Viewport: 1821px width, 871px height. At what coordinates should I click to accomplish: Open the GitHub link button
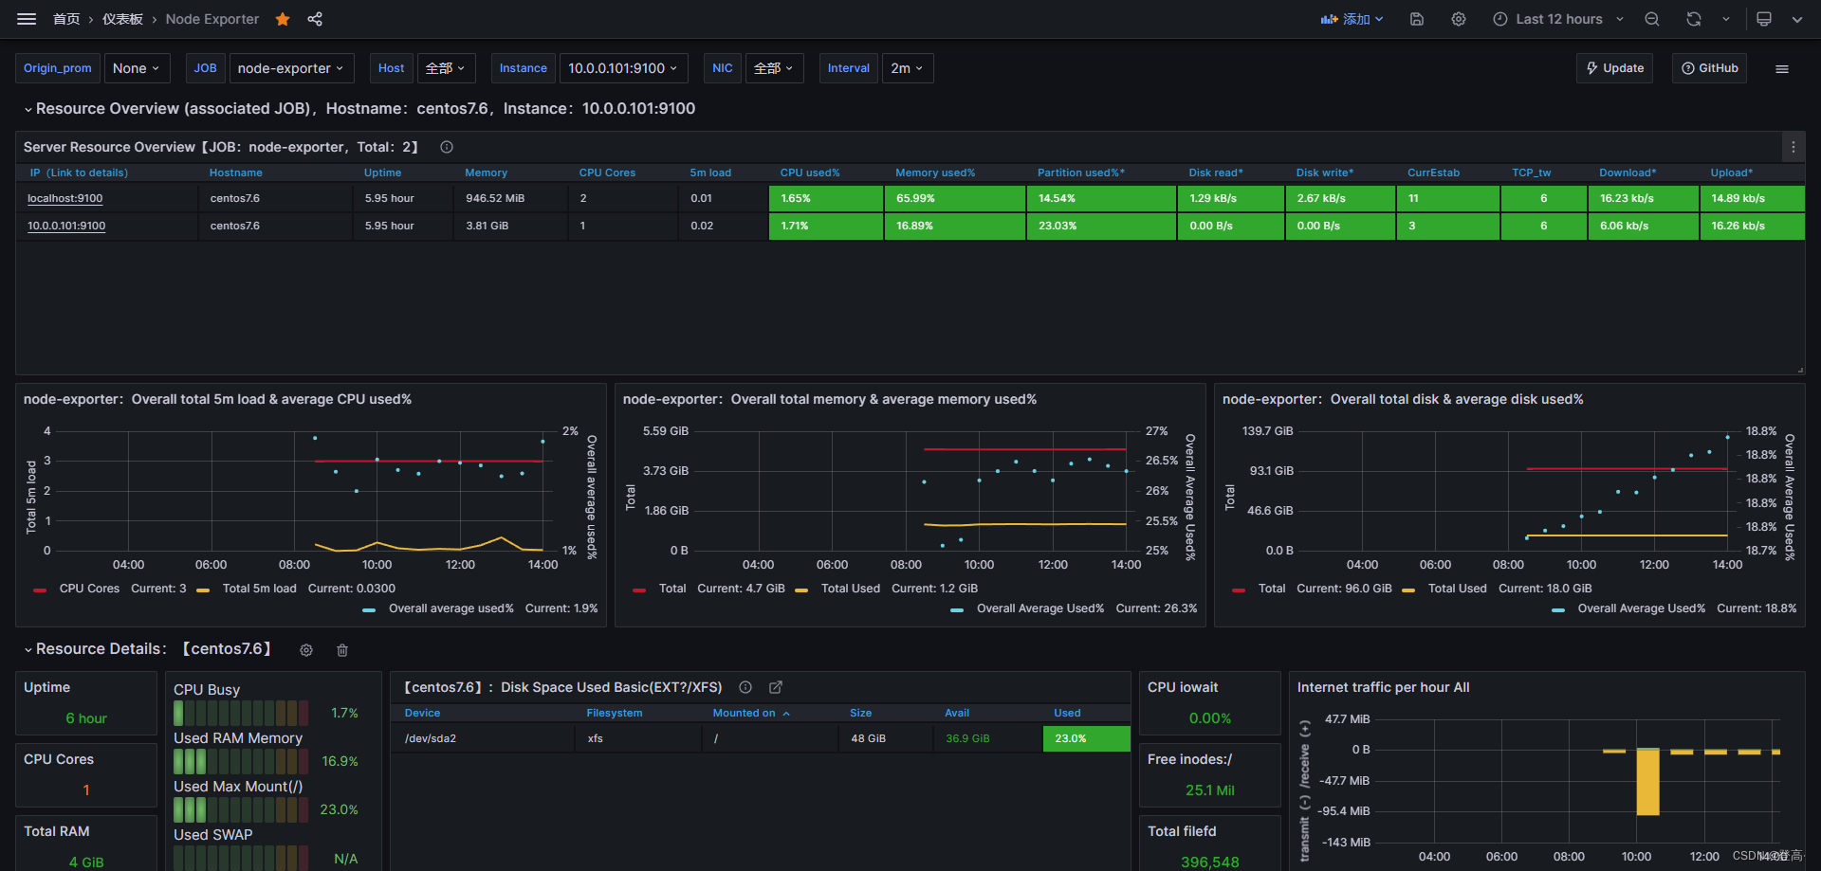click(1709, 68)
